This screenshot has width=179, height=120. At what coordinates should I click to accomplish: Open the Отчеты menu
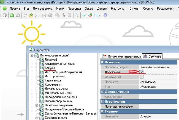click(134, 9)
